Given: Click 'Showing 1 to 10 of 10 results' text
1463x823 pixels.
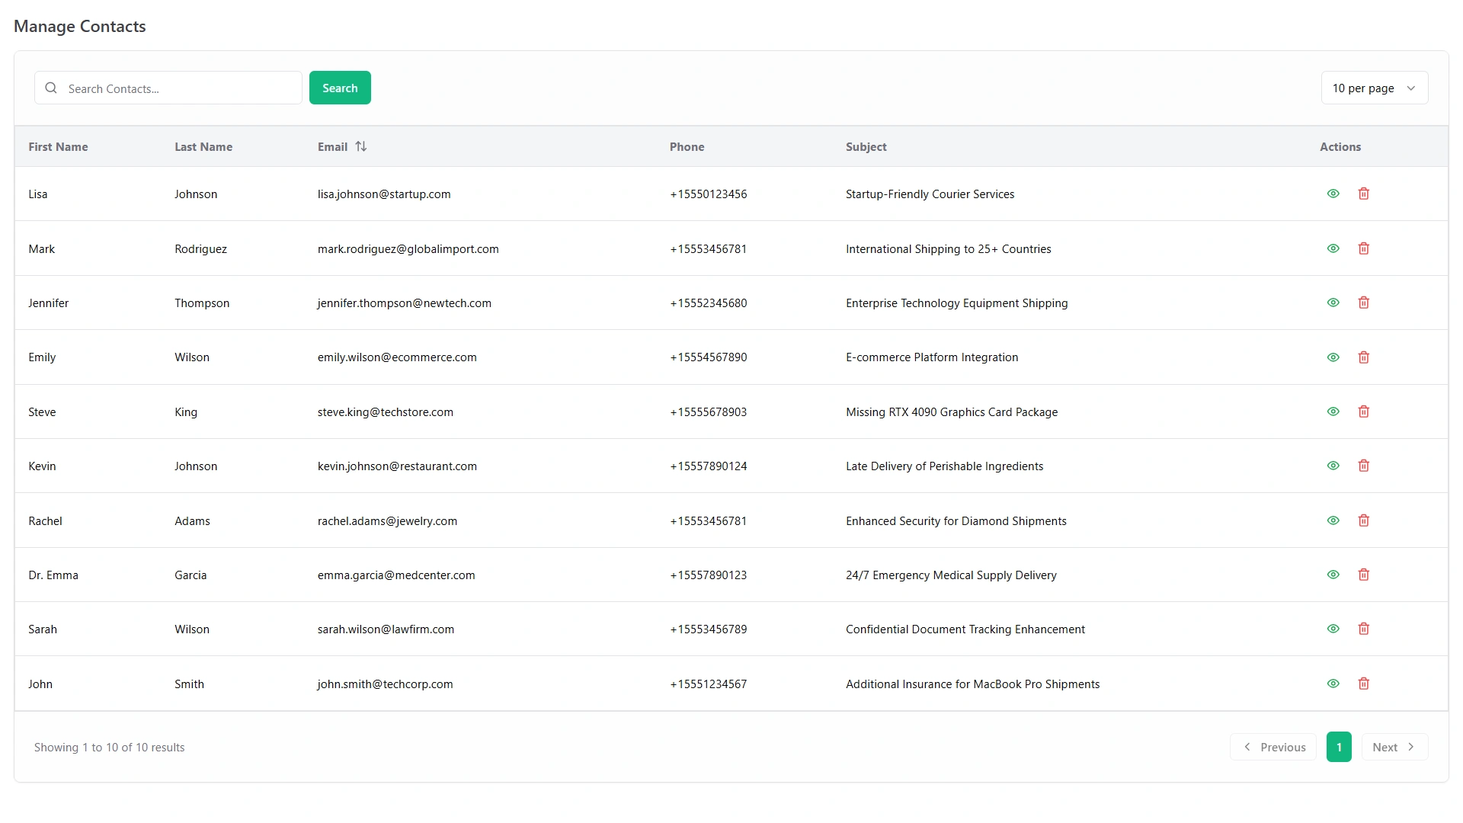Looking at the screenshot, I should (x=109, y=748).
